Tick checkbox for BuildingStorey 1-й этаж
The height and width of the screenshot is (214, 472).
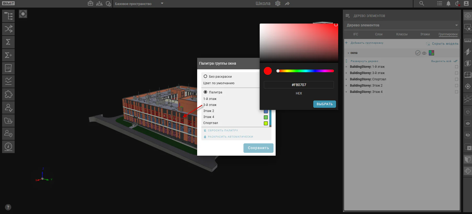pos(457,67)
